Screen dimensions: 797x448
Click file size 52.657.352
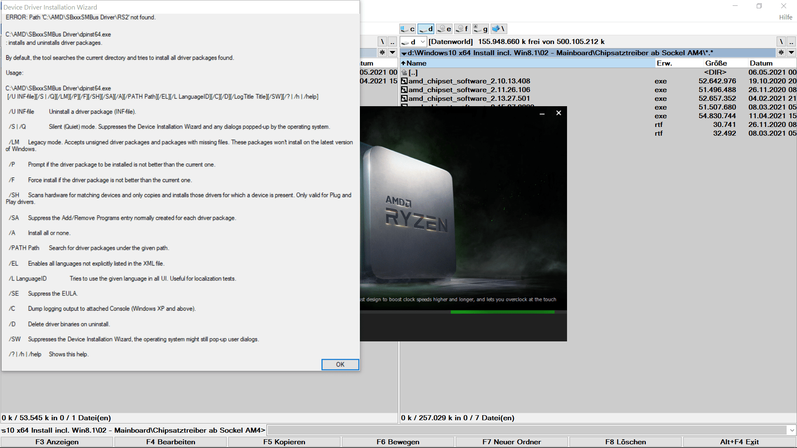717,98
